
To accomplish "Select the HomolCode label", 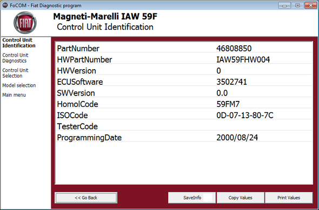I will pos(77,104).
